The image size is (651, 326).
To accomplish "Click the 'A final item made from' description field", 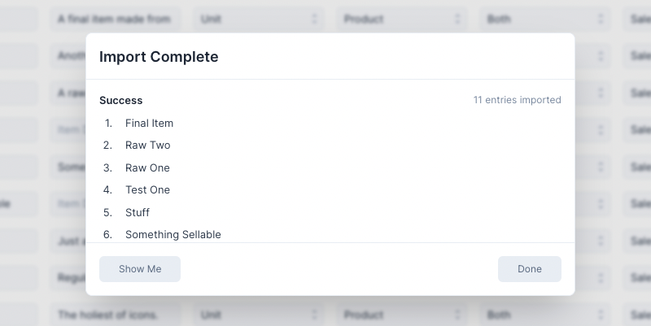I will tap(115, 19).
